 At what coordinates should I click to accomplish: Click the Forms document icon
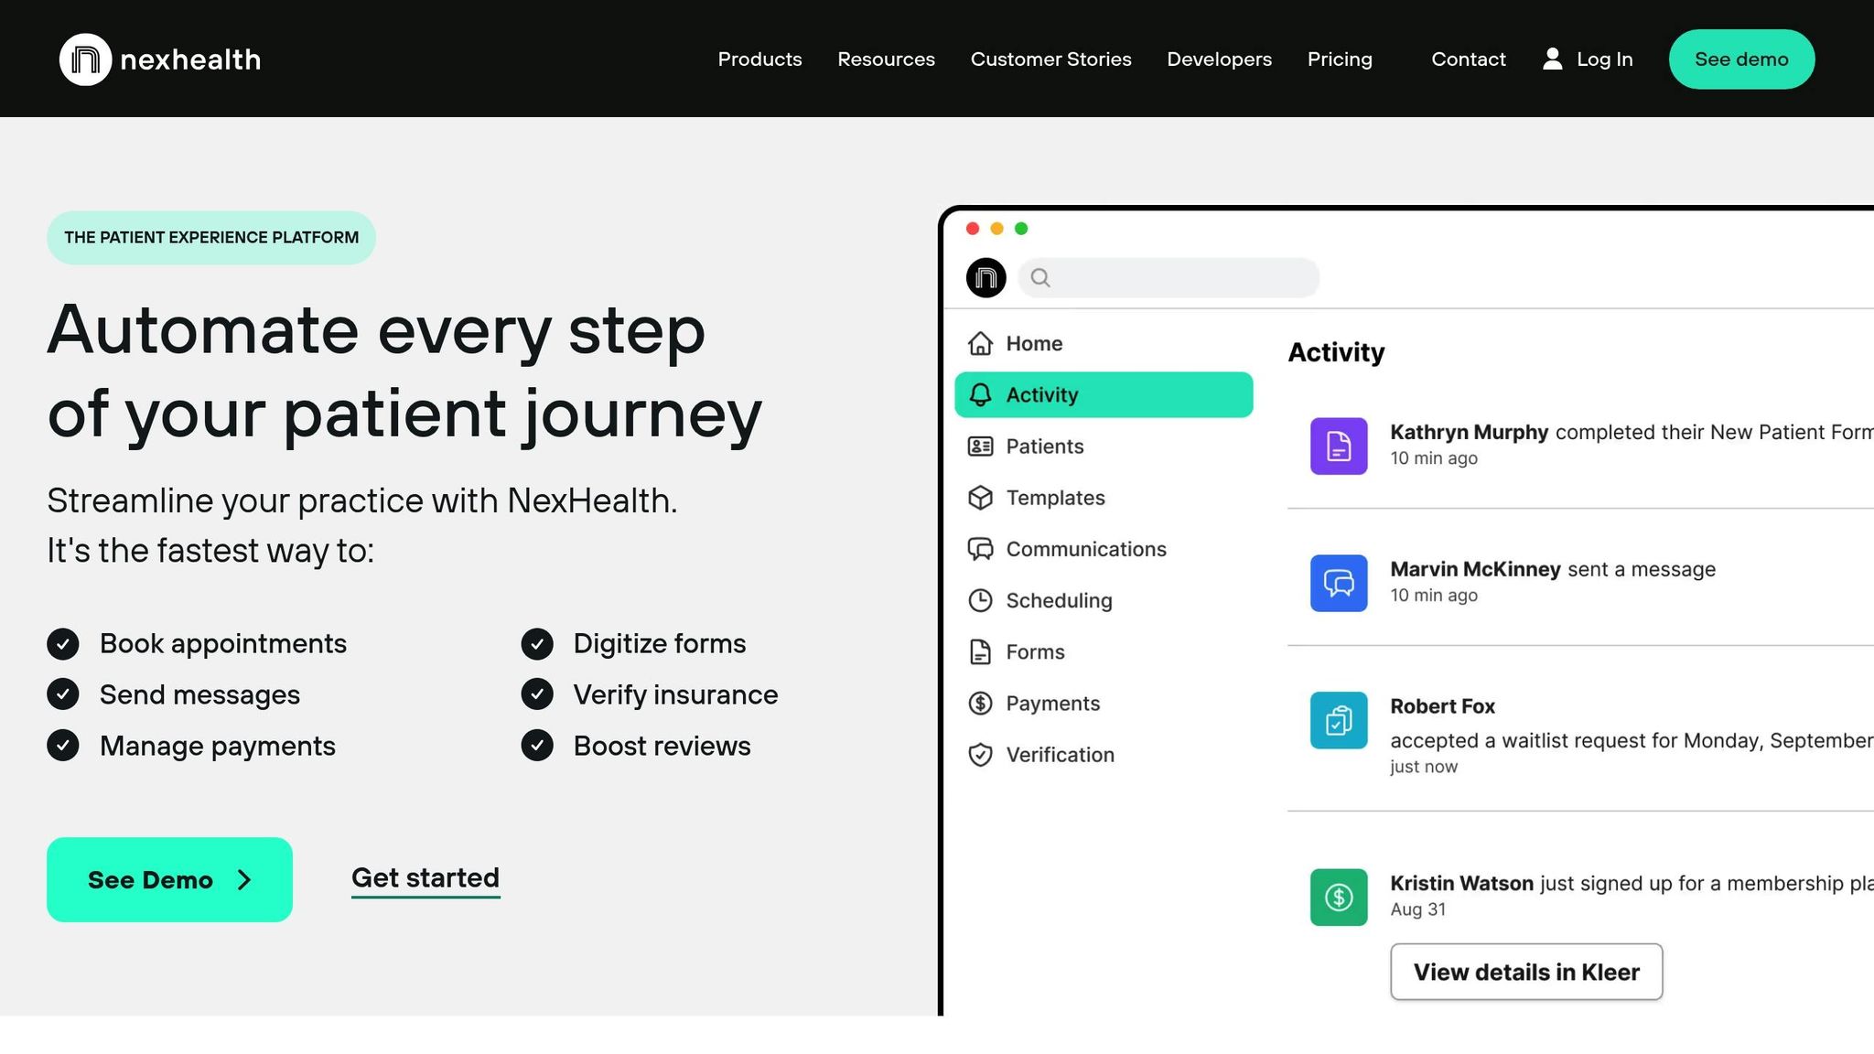point(980,651)
